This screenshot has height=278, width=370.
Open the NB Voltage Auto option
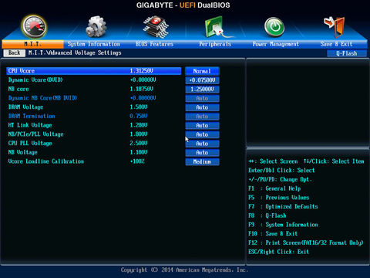[202, 152]
